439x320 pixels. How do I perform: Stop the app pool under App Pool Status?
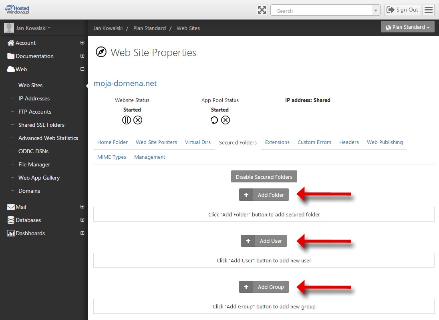coord(226,120)
